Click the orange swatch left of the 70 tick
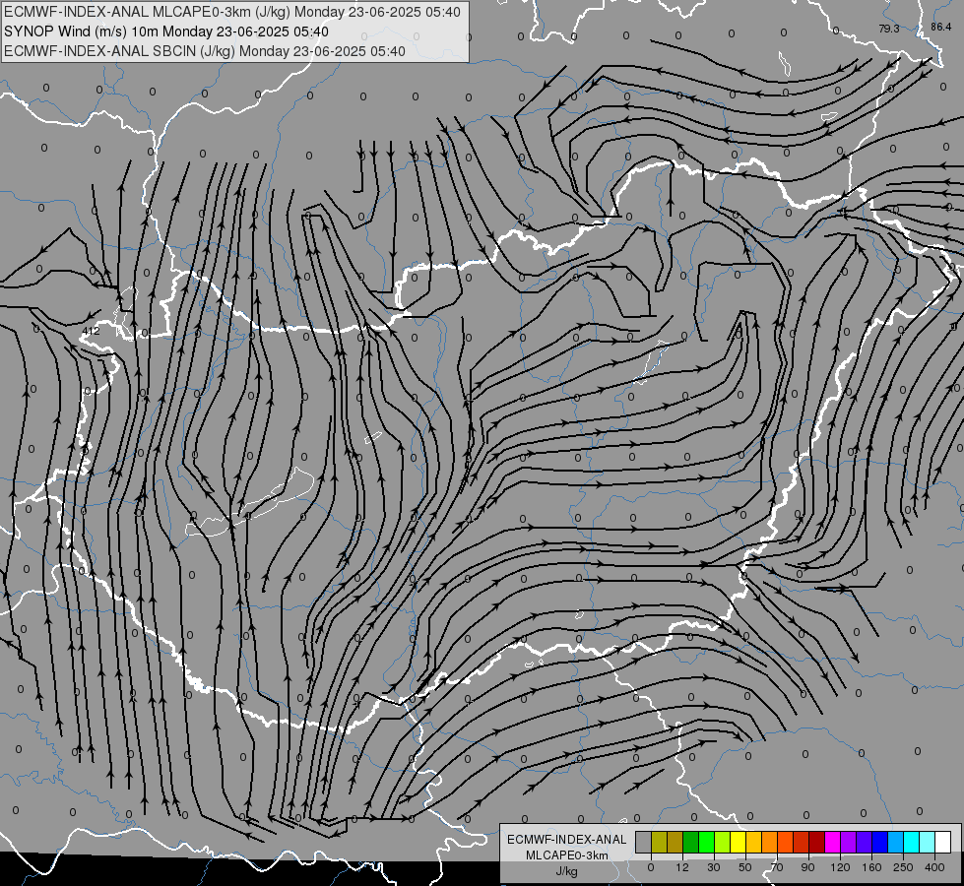Viewport: 964px width, 886px height. (770, 842)
